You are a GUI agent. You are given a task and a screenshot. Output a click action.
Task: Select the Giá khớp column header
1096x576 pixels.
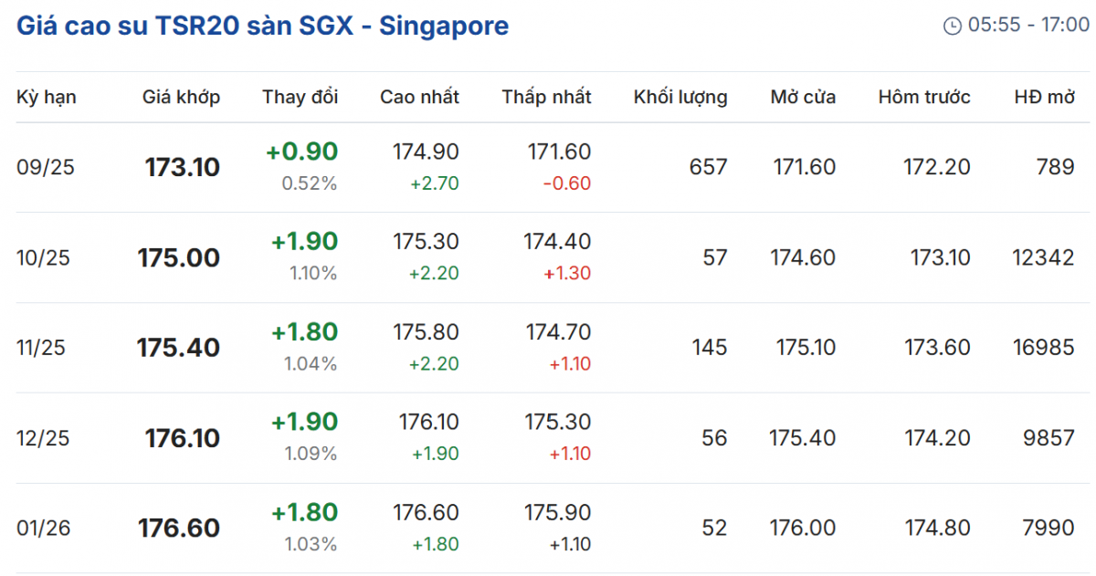[181, 97]
